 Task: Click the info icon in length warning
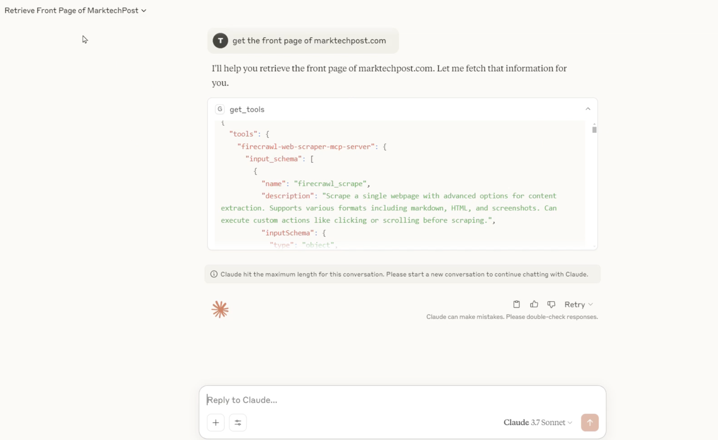coord(214,274)
